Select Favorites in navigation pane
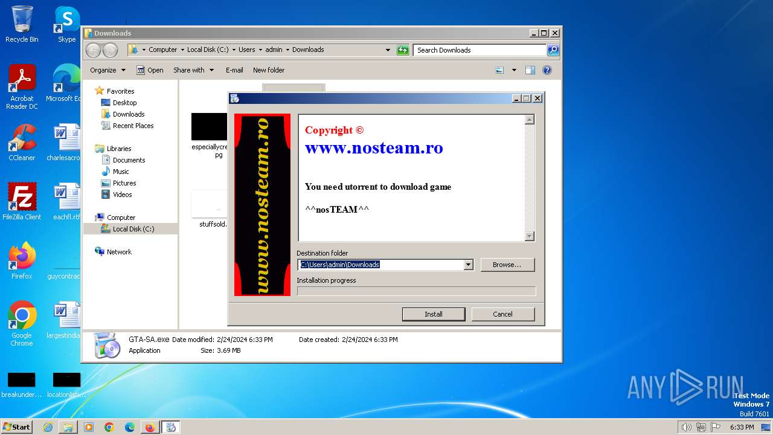 tap(120, 91)
